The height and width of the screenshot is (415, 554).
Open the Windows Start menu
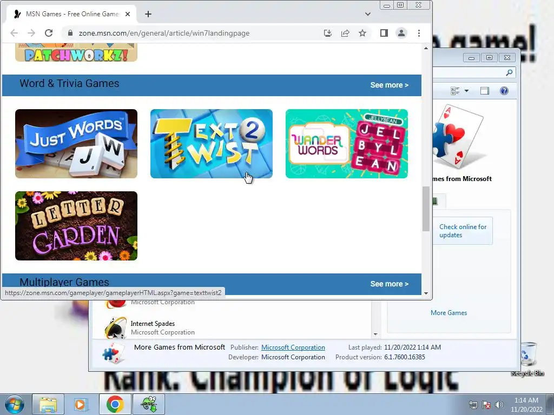click(14, 404)
